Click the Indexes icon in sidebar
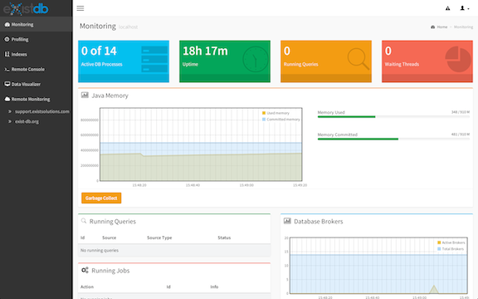Image resolution: width=478 pixels, height=299 pixels. point(7,54)
